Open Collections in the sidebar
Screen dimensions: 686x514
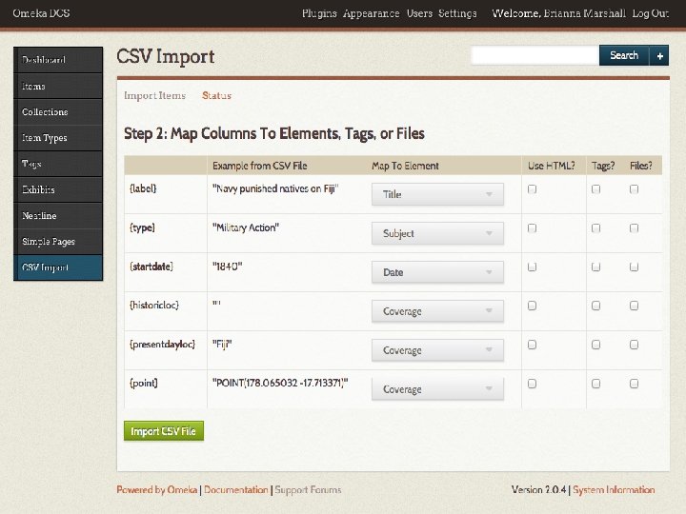[58, 112]
